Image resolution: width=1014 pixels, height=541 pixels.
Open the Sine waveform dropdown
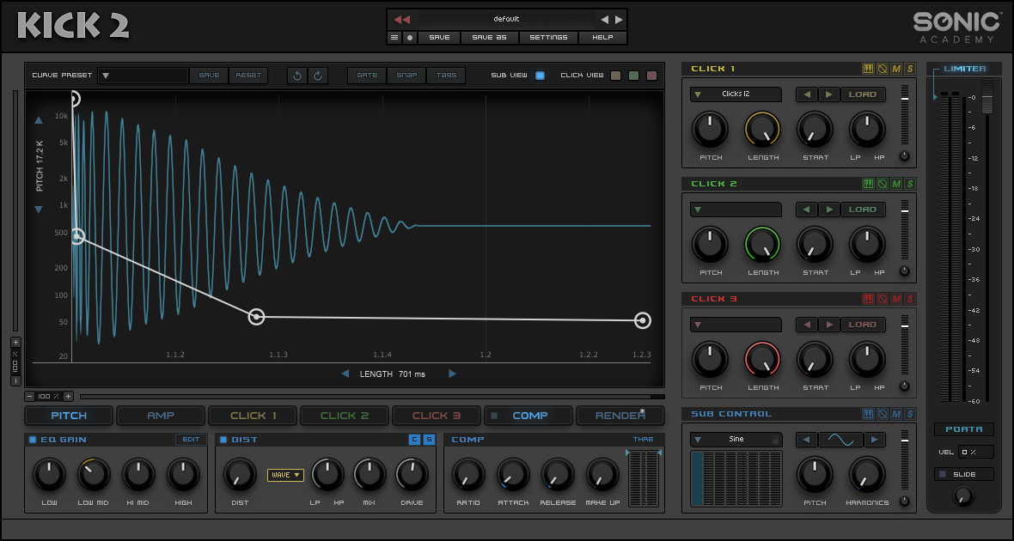coord(736,440)
